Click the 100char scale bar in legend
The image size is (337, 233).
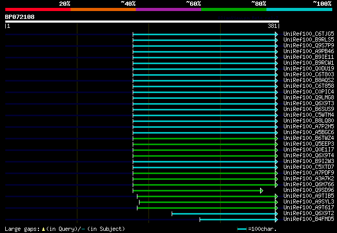pos(242,229)
